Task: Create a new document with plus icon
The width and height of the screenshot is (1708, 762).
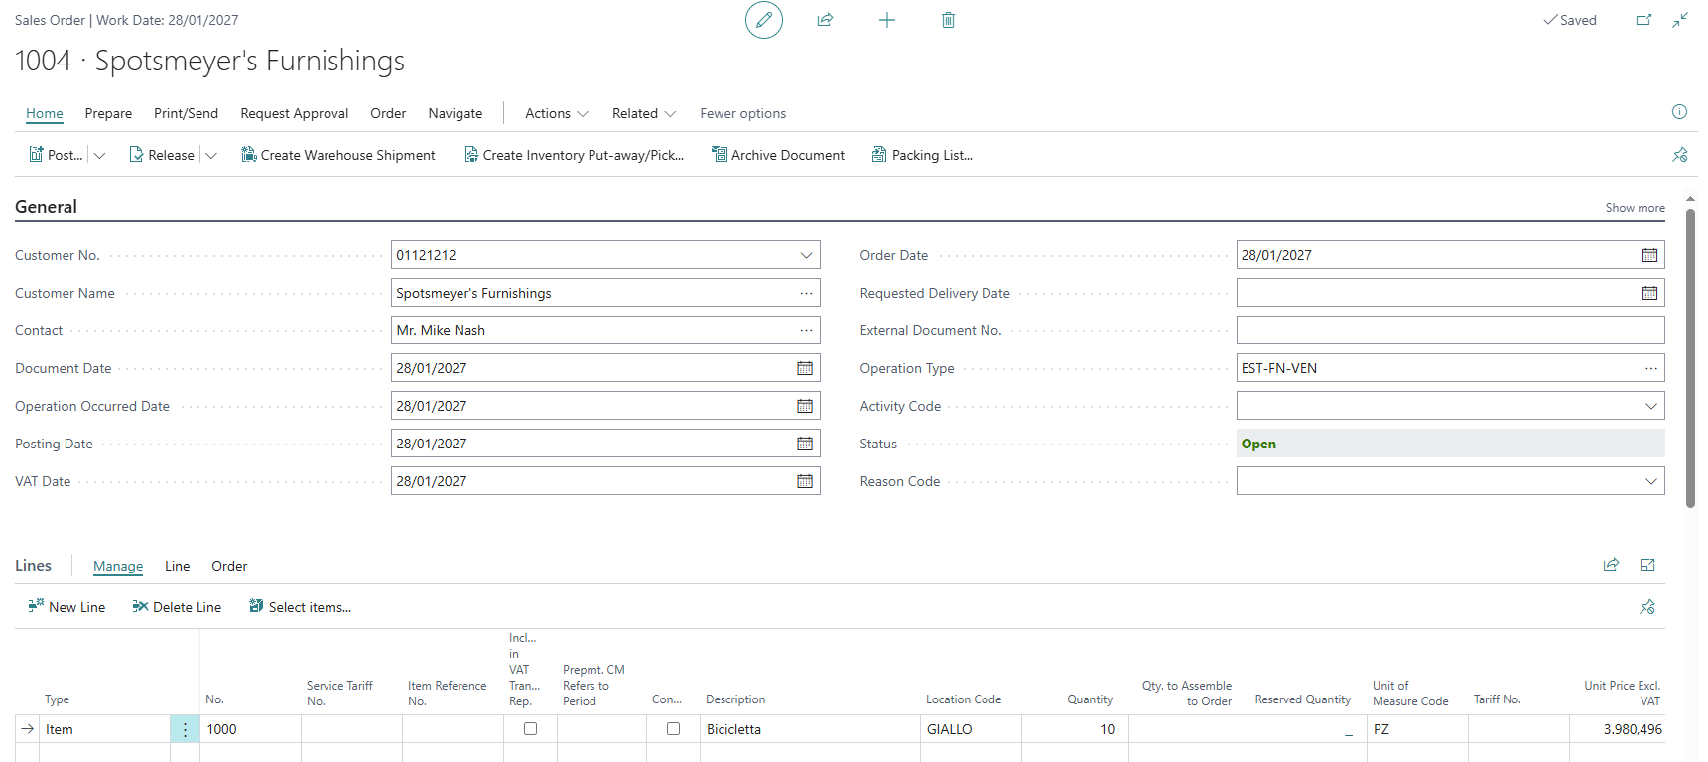Action: tap(887, 20)
